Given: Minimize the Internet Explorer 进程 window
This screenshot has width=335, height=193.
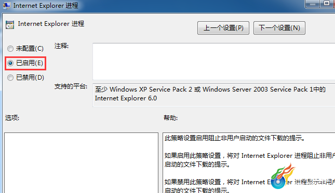Looking at the screenshot, I should tap(313, 4).
